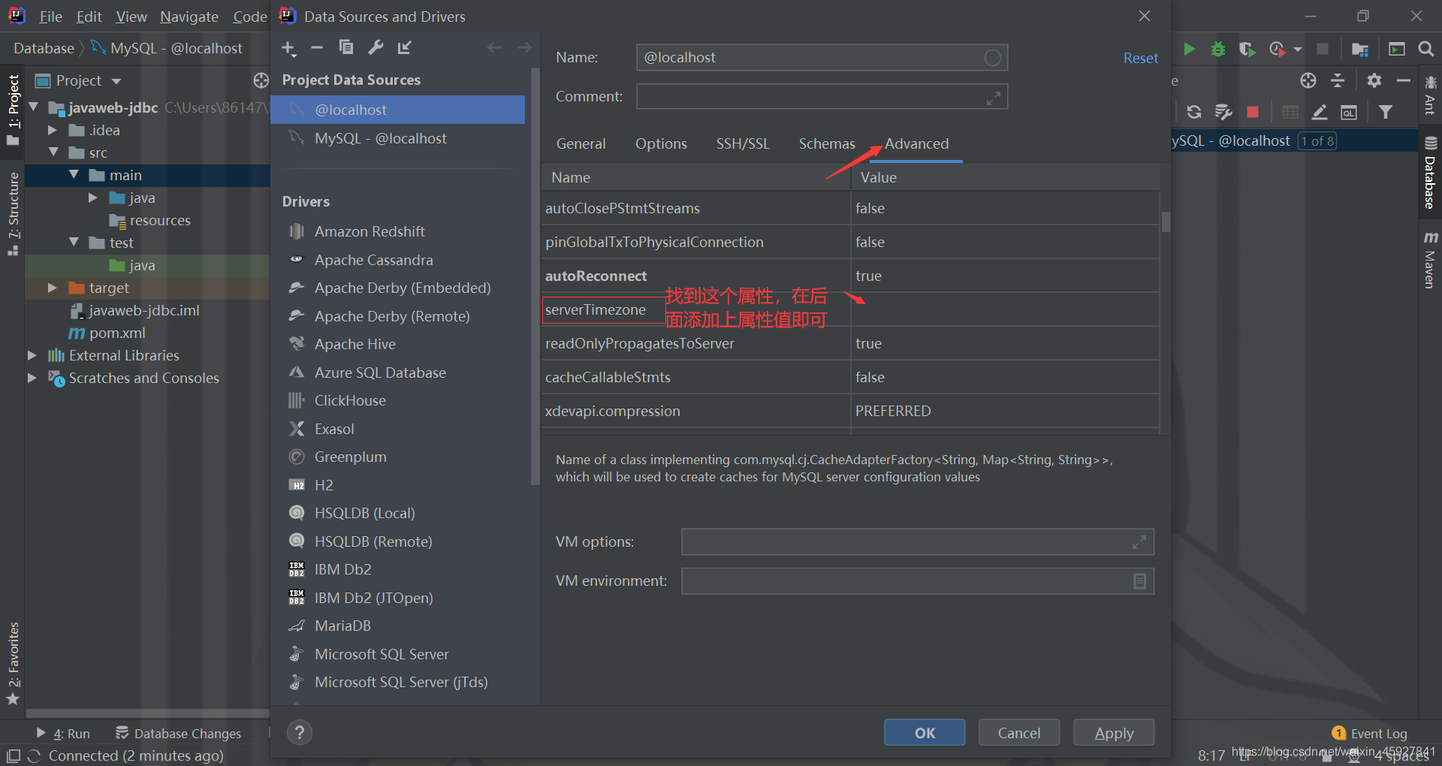This screenshot has width=1442, height=766.
Task: Go forward with the right arrow in the dialog
Action: pyautogui.click(x=524, y=47)
